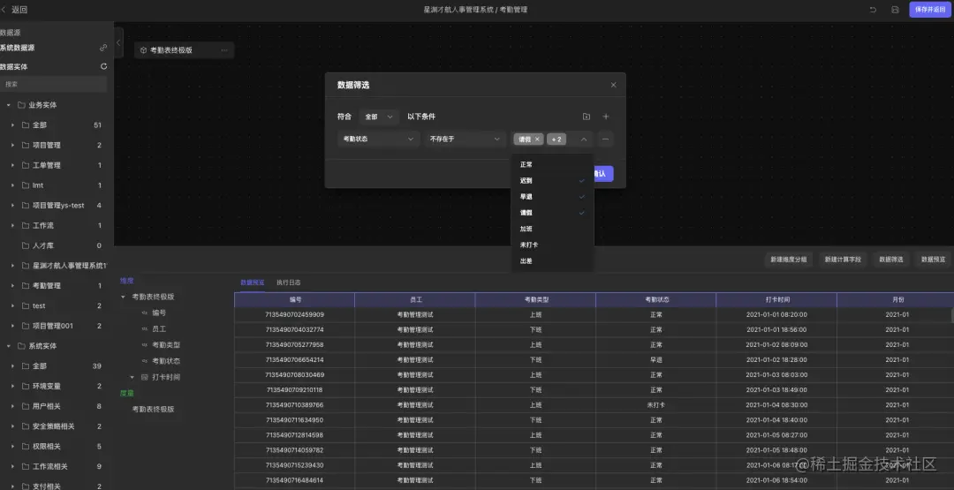Collapse 考勤表终极版 under the 维度 tree

[123, 297]
